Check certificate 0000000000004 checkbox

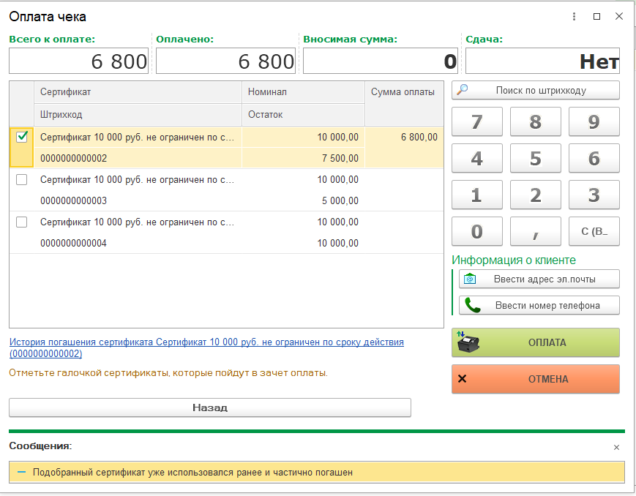pos(21,222)
